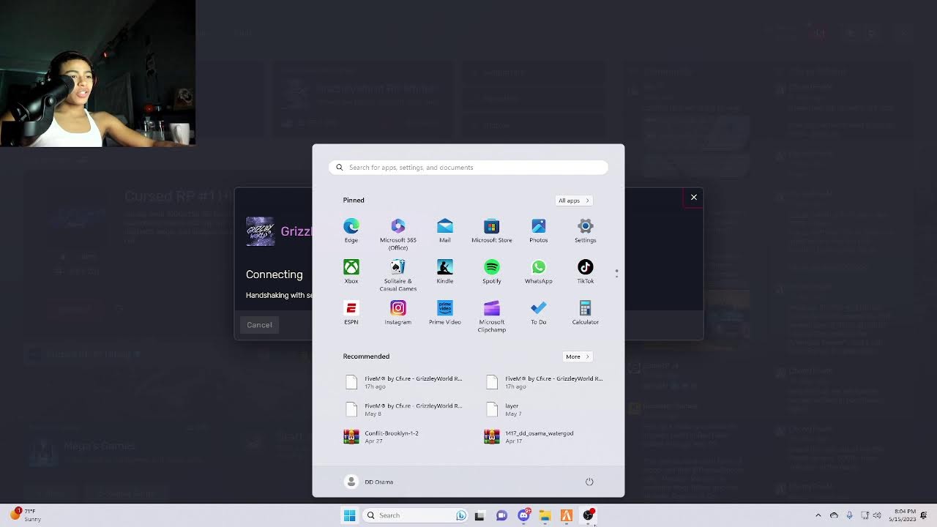Image resolution: width=937 pixels, height=527 pixels.
Task: Click the pinned apps page indicator dots
Action: click(x=617, y=273)
